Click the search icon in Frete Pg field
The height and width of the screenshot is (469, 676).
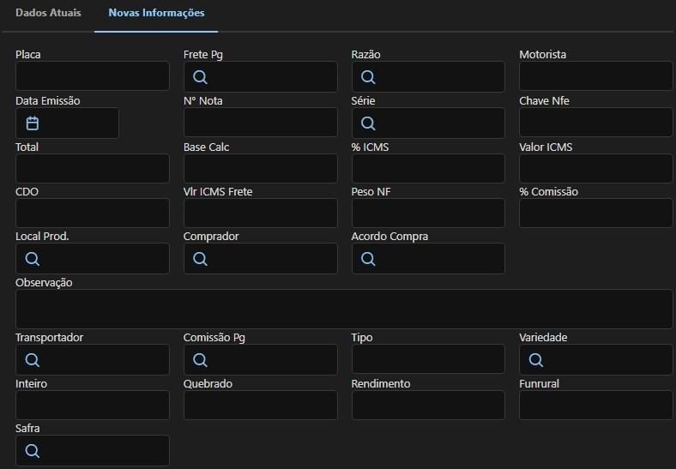[200, 77]
